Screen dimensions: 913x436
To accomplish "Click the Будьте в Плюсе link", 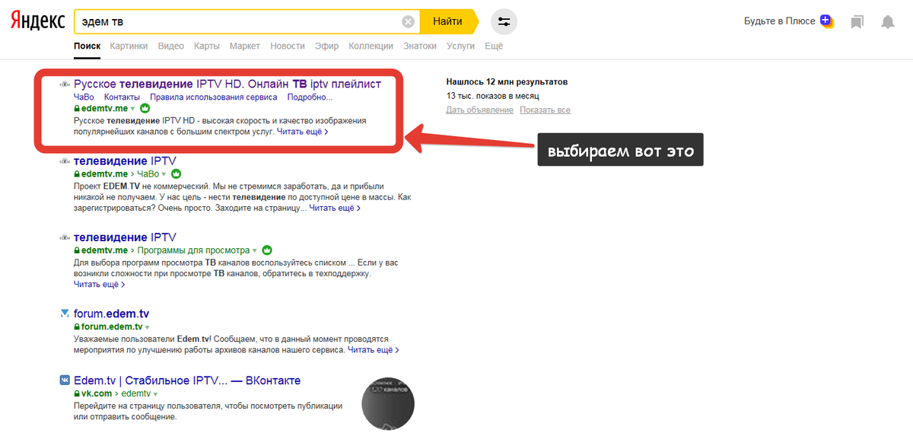I will point(779,21).
